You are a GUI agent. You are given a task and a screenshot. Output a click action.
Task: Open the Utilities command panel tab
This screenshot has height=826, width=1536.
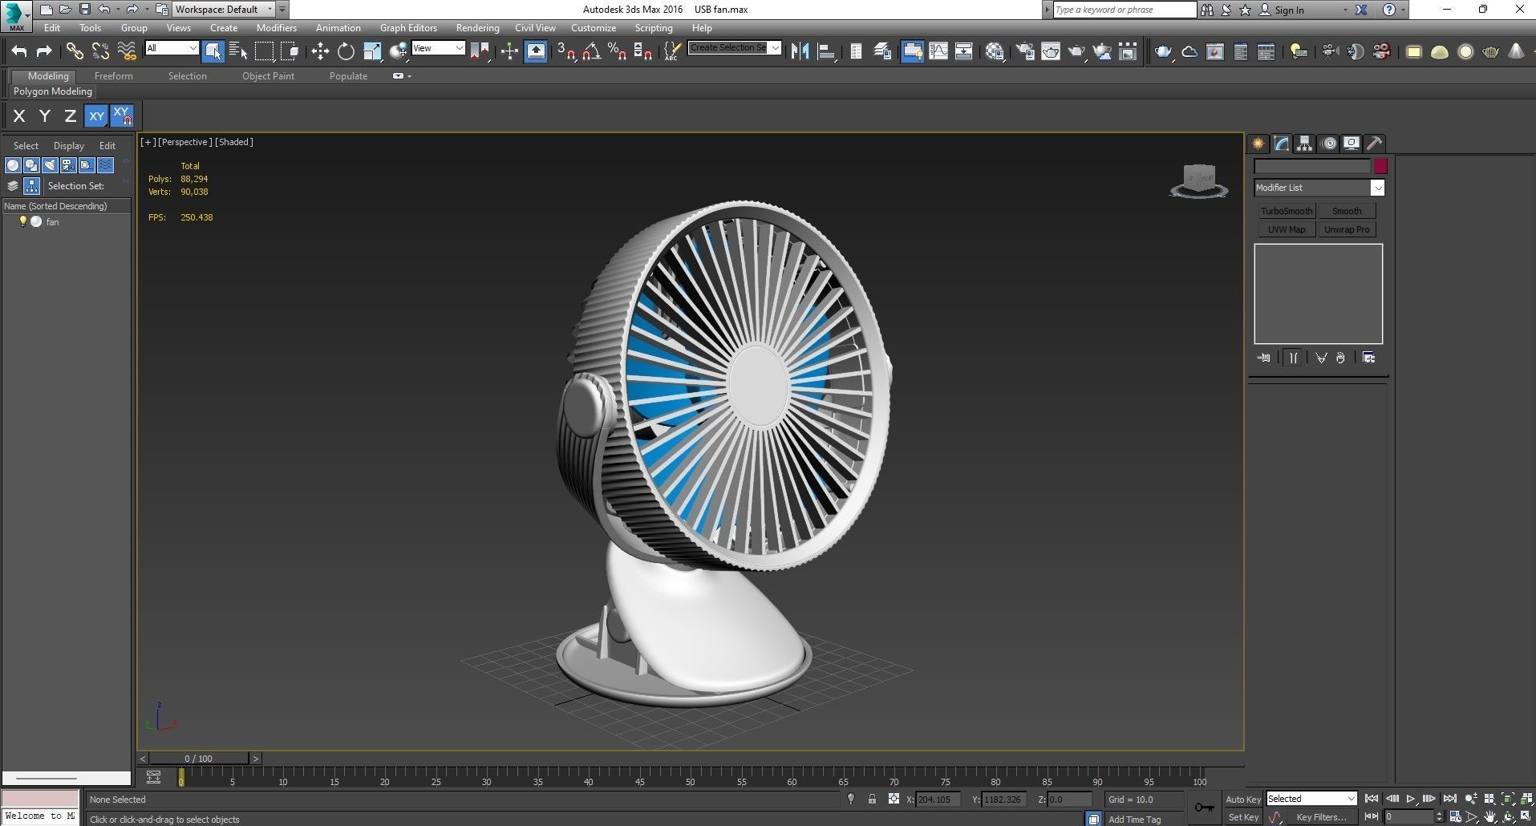pos(1374,144)
